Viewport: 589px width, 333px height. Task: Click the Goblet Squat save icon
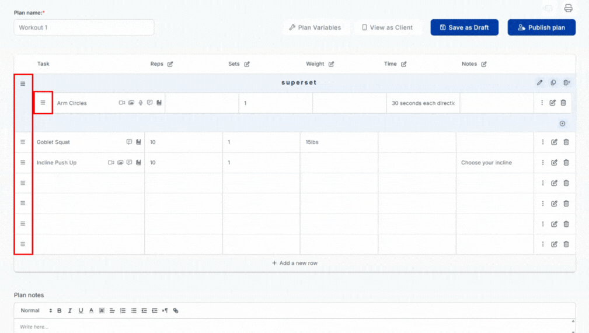pyautogui.click(x=138, y=142)
